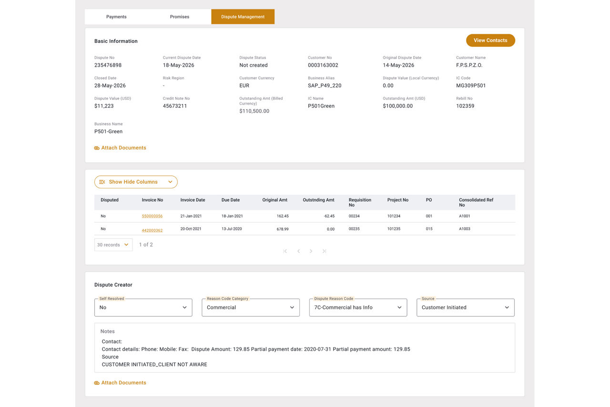
Task: Click the Due Date column header
Action: [231, 200]
